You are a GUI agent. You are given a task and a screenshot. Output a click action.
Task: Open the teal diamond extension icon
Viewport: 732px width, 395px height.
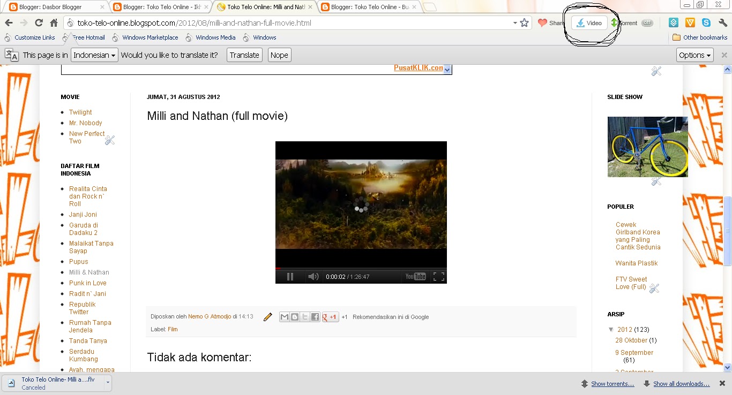(x=674, y=23)
